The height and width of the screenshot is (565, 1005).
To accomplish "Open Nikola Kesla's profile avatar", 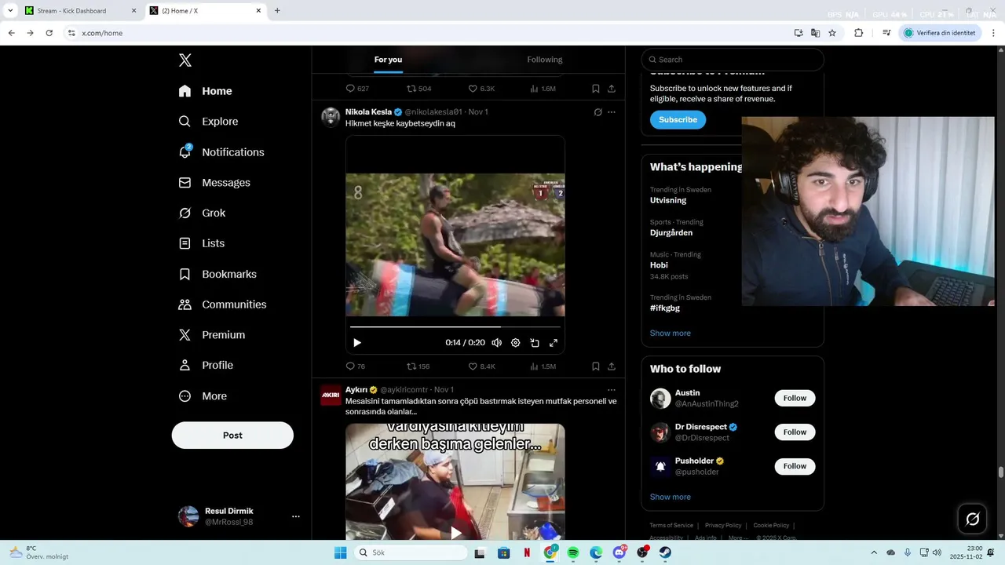I will [x=331, y=117].
